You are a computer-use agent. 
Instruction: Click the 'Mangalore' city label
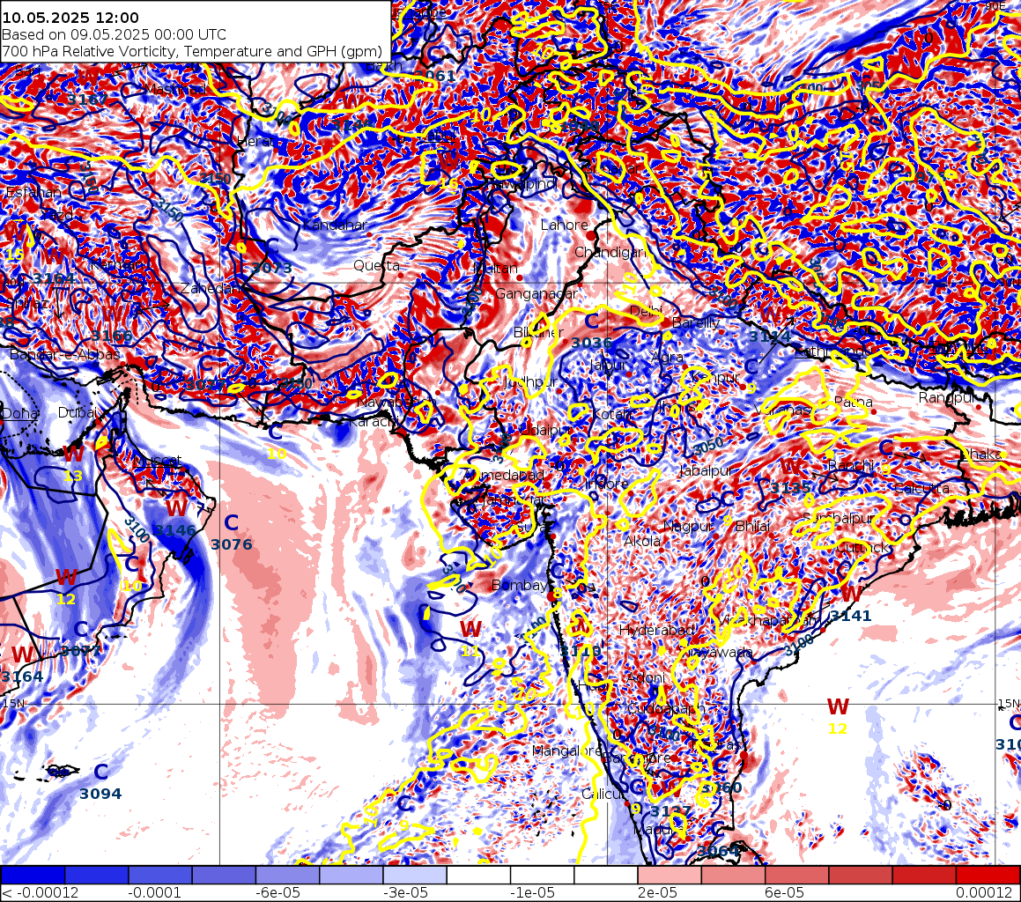tap(566, 750)
